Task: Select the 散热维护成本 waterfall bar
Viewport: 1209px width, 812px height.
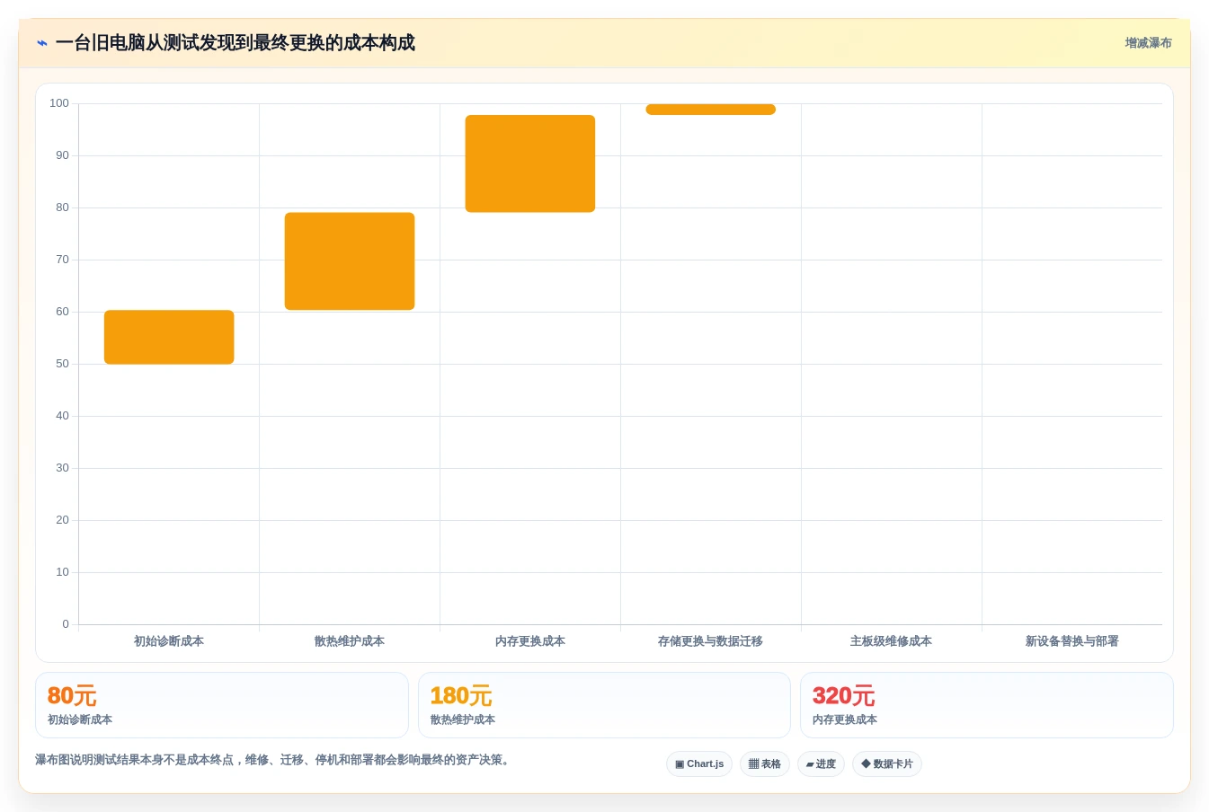Action: 350,261
